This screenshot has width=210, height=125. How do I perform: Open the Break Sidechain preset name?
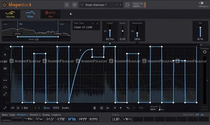96,5
